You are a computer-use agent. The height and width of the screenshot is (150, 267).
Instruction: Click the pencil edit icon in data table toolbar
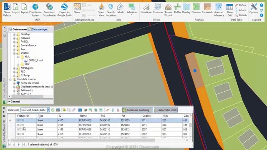point(108,110)
